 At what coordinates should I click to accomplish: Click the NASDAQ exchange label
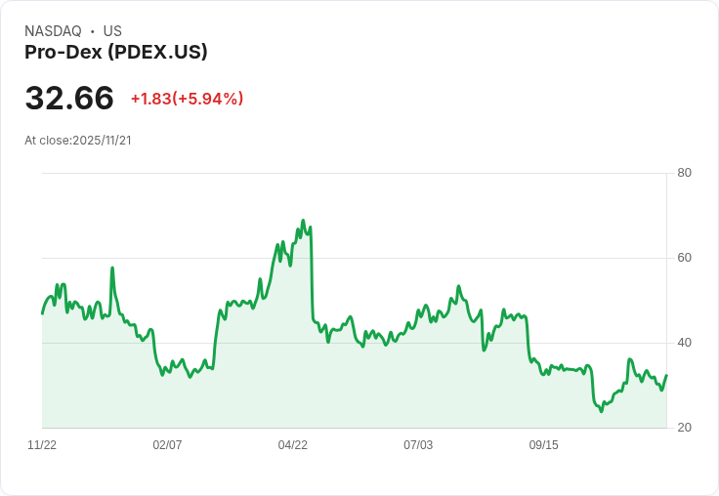click(x=53, y=31)
